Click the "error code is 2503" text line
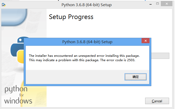This screenshot has width=175, height=109. click(82, 60)
